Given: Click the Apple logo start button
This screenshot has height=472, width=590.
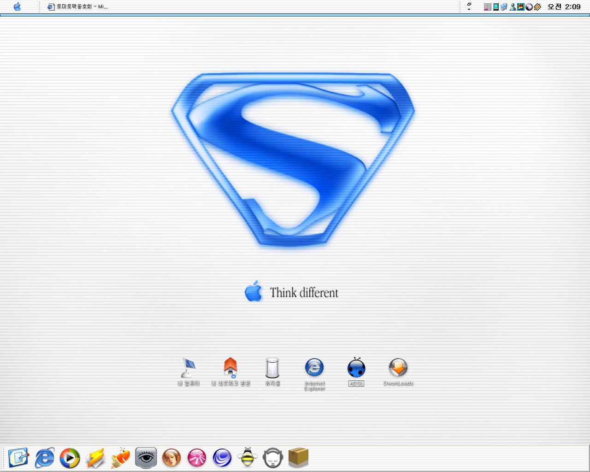Looking at the screenshot, I should (17, 6).
